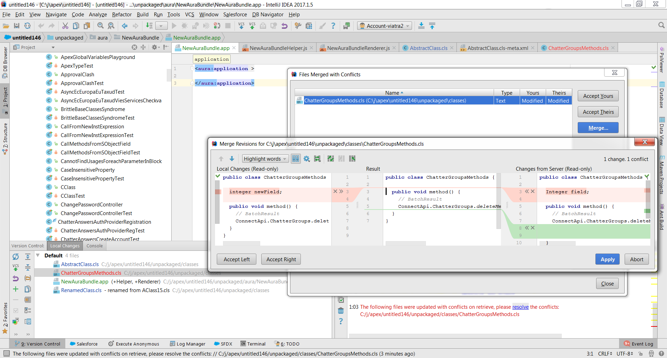Toggle Maven Projects side tool window
The image size is (667, 358).
click(662, 174)
